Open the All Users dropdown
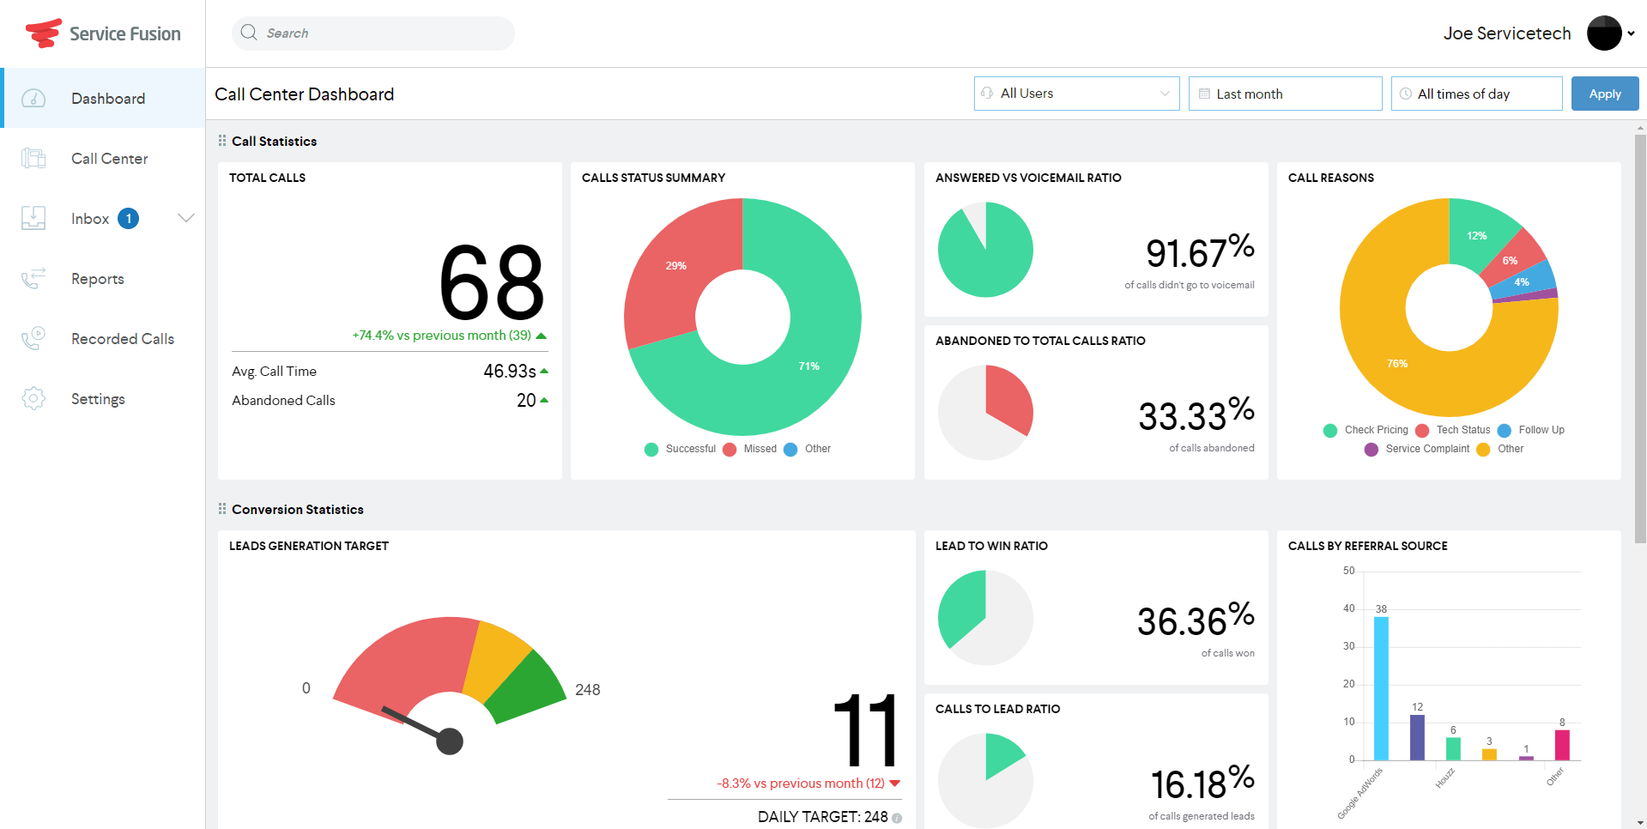 coord(1076,94)
